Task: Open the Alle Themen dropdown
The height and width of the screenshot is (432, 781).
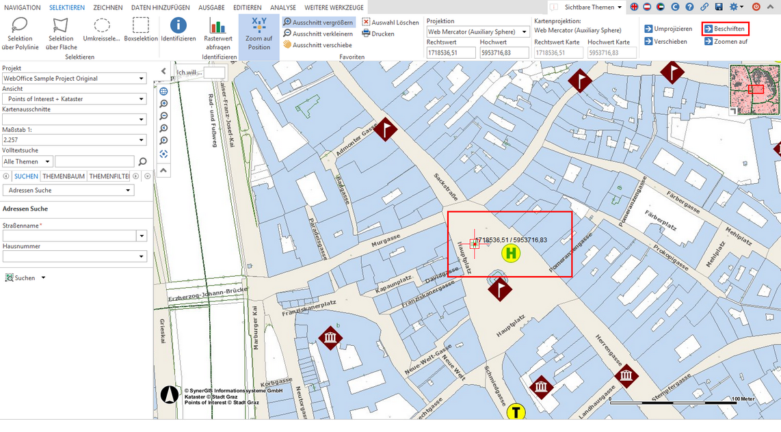Action: 27,161
